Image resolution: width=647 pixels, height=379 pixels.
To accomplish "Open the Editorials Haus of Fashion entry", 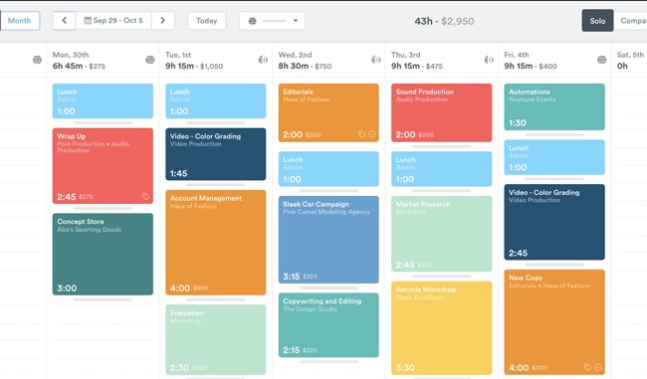I will (328, 112).
